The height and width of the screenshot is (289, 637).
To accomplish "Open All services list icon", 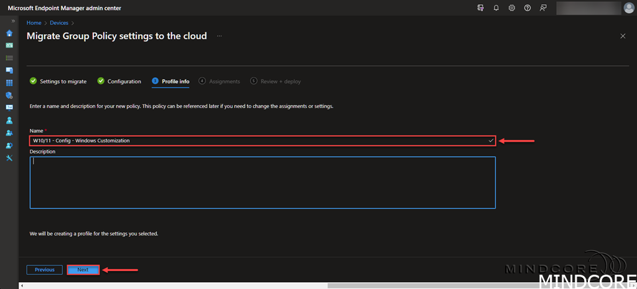I will click(9, 58).
